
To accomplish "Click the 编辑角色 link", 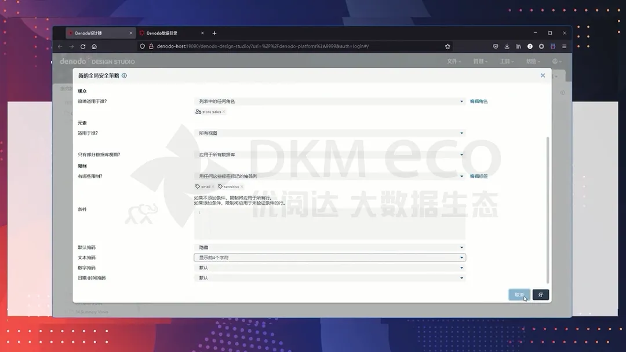I will pyautogui.click(x=478, y=101).
